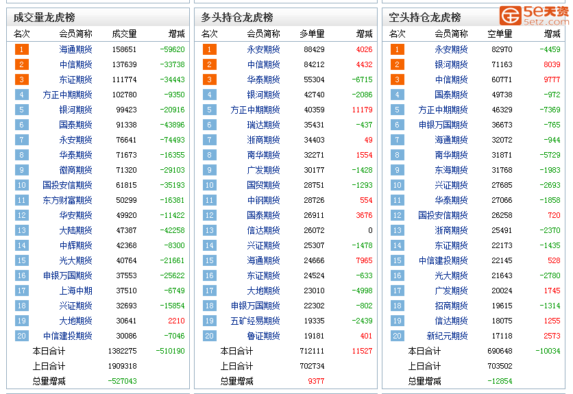The width and height of the screenshot is (573, 394).
Task: Click the 上日合计 value 702734
Action: pyautogui.click(x=312, y=366)
